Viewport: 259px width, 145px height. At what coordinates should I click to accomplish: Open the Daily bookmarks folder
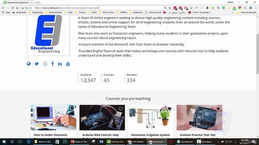(x=68, y=12)
